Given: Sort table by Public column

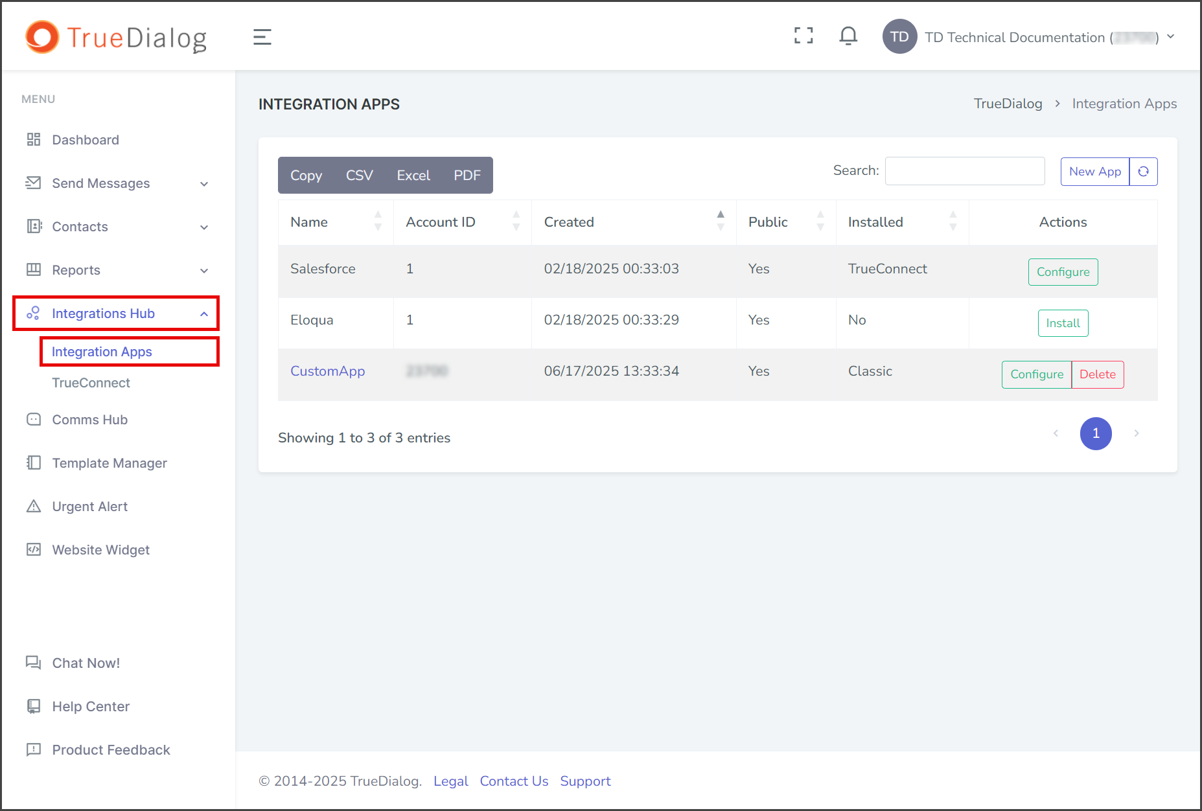Looking at the screenshot, I should point(786,222).
